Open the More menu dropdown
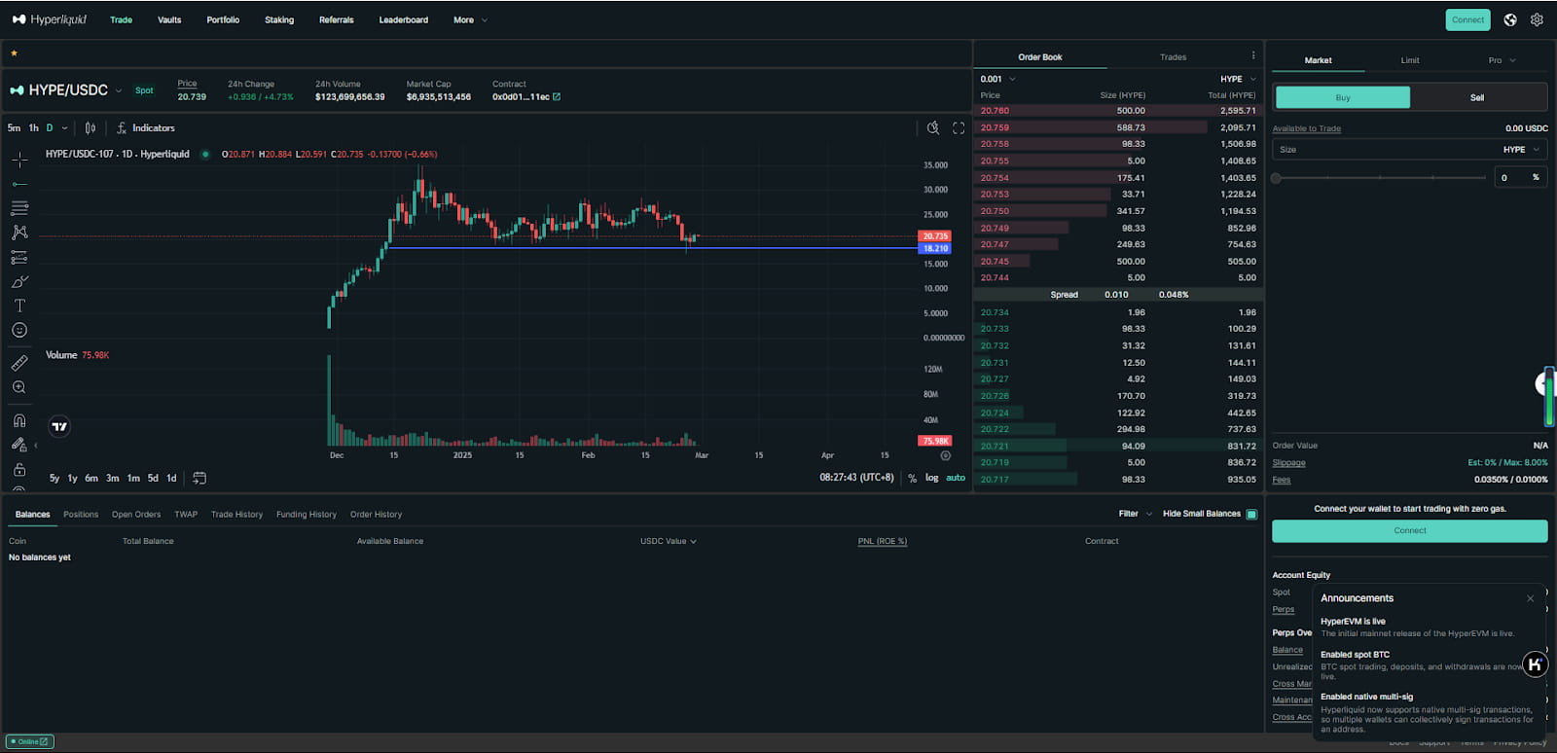The height and width of the screenshot is (753, 1557). coord(471,19)
